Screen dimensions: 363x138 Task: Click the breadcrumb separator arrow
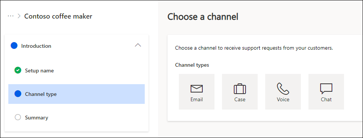coord(19,16)
